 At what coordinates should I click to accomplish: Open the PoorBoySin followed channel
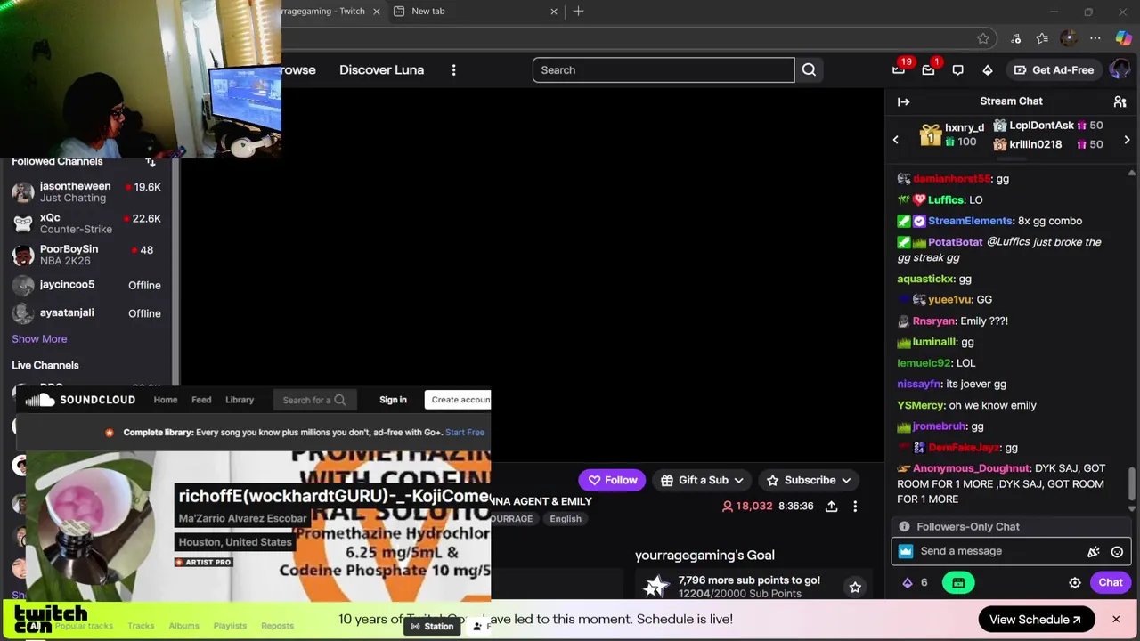[x=87, y=255]
